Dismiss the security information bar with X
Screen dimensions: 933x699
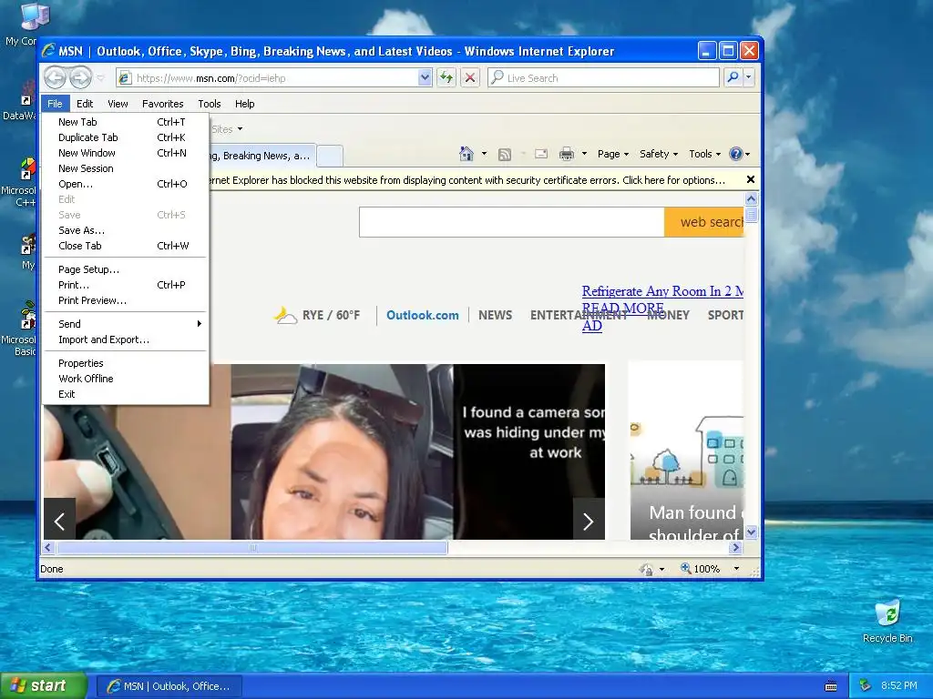tap(751, 179)
